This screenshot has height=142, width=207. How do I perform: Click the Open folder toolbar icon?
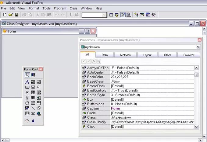click(11, 15)
